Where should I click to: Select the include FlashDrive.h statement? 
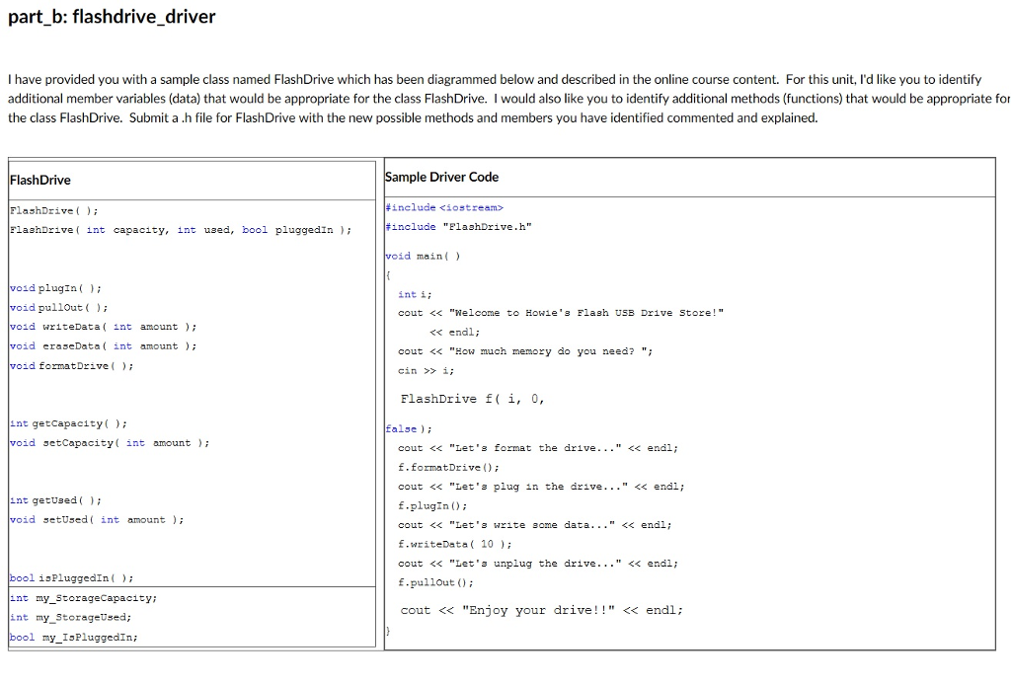(459, 226)
